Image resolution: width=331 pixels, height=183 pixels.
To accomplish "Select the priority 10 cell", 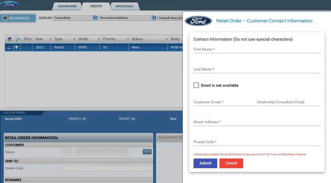I will (114, 47).
